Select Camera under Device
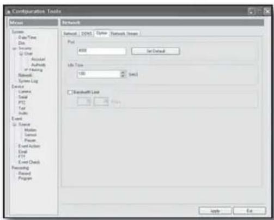 tap(25, 91)
